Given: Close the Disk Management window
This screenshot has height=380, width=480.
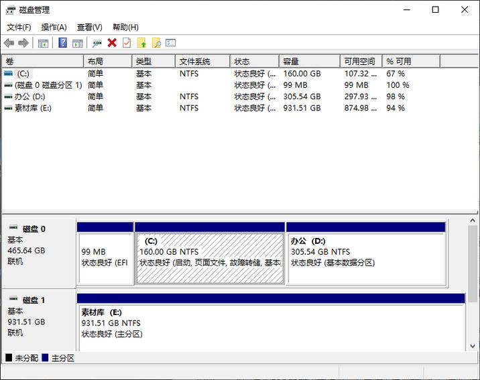Looking at the screenshot, I should coord(465,10).
